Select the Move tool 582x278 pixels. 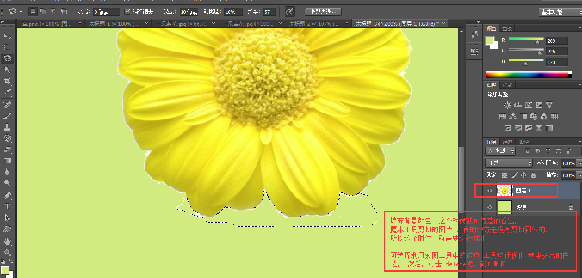[x=7, y=37]
